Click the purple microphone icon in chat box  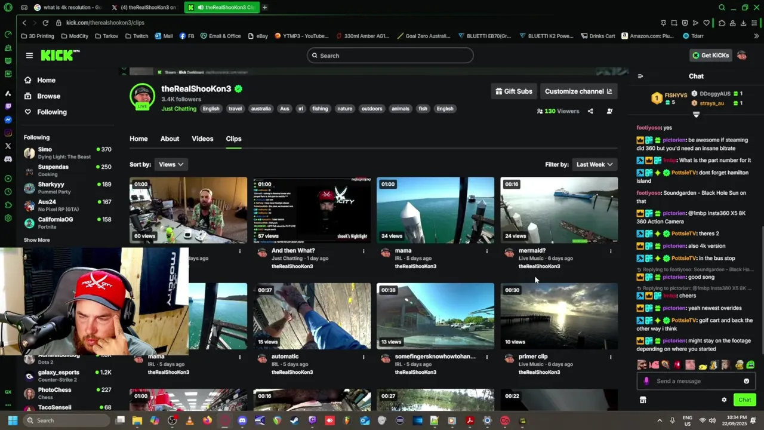point(646,381)
